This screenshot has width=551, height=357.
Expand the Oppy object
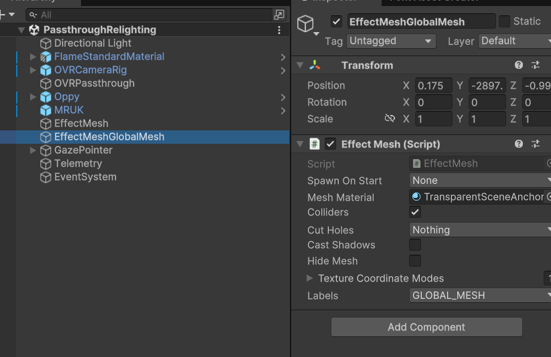coord(33,96)
